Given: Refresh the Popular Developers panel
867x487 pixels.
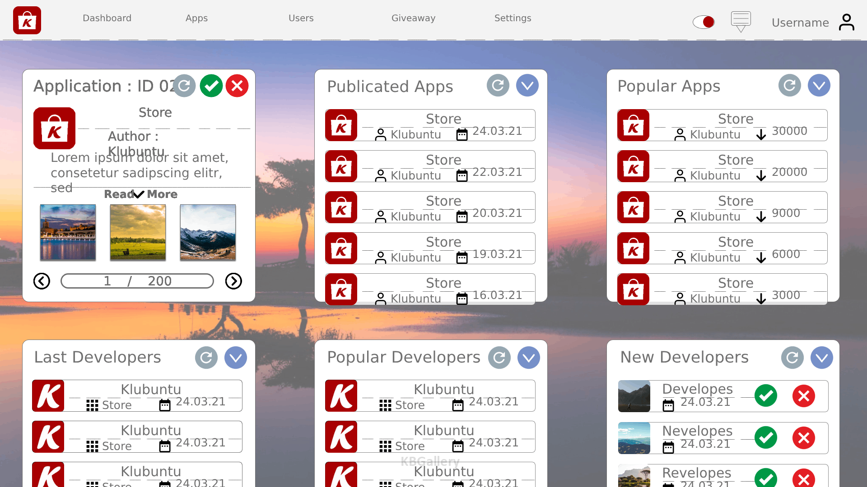Looking at the screenshot, I should pos(499,358).
